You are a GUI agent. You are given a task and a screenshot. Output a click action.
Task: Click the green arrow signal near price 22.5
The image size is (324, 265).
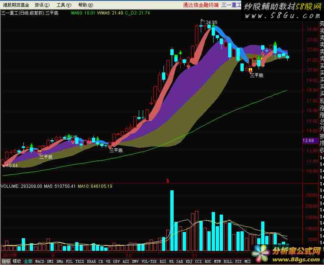click(275, 43)
